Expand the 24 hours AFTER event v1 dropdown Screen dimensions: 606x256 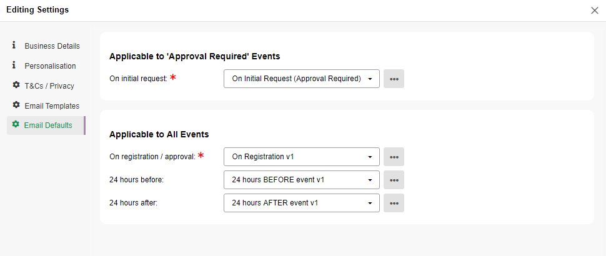[x=302, y=203]
